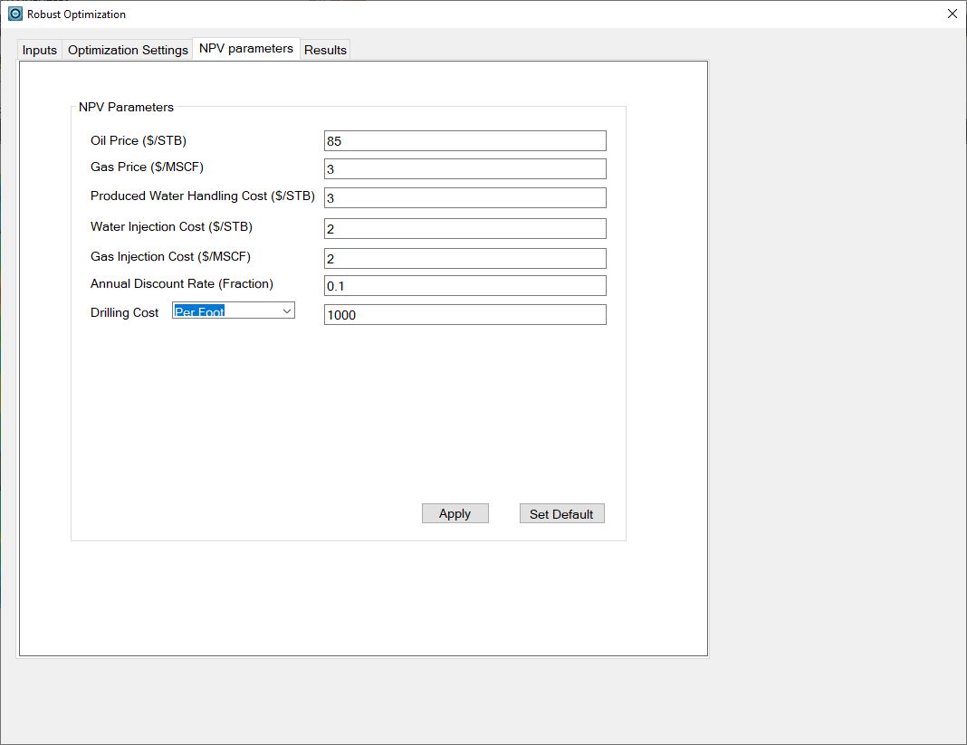Select the Produced Water Handling Cost field
Screen dimensions: 967x745
(464, 198)
